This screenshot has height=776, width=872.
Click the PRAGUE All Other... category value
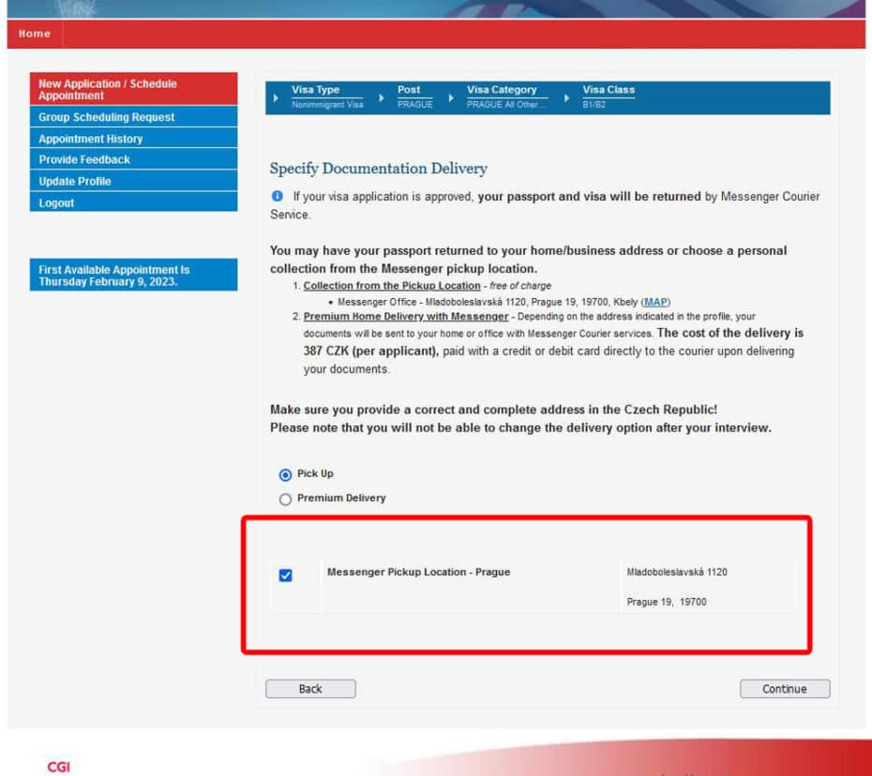click(506, 105)
